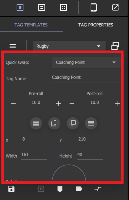Click the duplicate windows icon next to Rugby

pos(115,46)
